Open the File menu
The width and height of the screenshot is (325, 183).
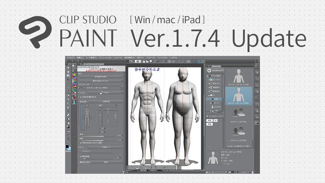point(70,58)
